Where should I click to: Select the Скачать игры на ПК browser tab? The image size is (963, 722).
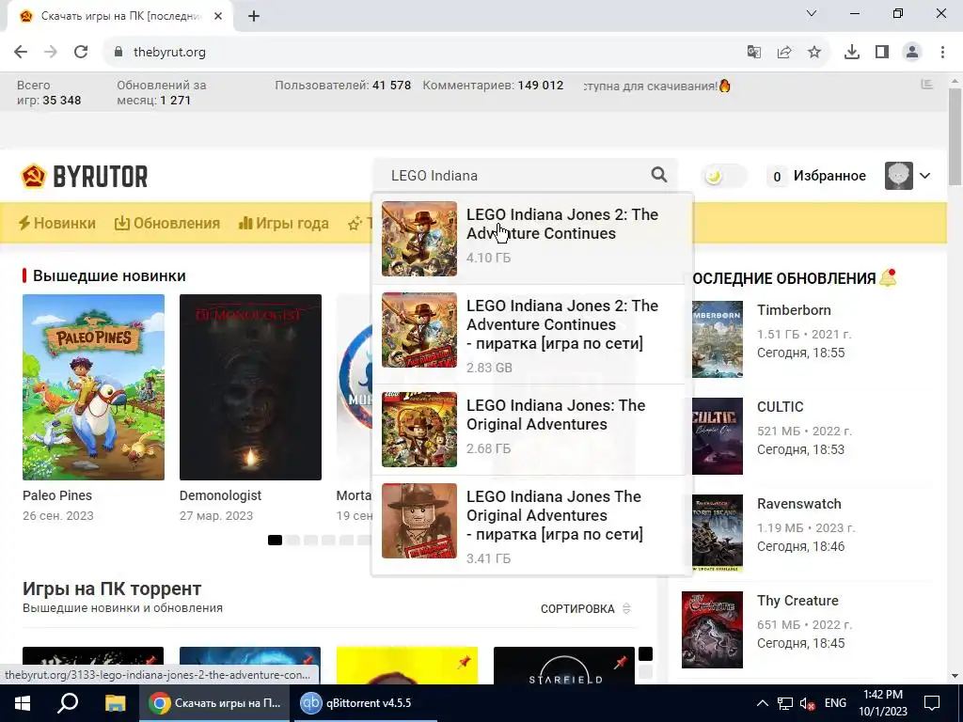point(119,17)
